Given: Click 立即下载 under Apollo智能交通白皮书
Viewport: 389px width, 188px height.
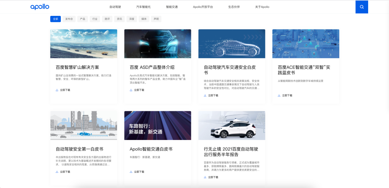Looking at the screenshot, I should [139, 172].
